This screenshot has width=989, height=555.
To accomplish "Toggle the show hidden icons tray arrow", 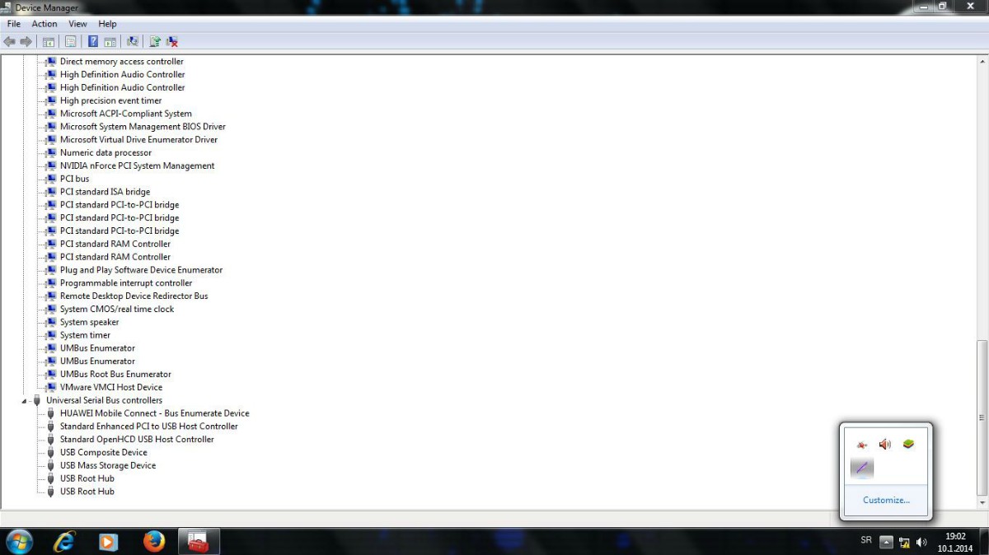I will pos(887,542).
